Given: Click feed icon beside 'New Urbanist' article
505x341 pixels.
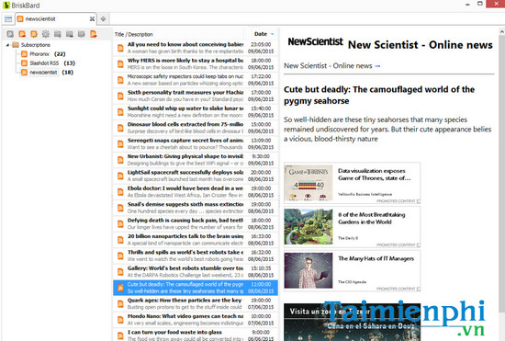Looking at the screenshot, I should 120,160.
